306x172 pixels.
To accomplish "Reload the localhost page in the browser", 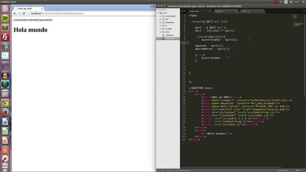I will (x=24, y=13).
